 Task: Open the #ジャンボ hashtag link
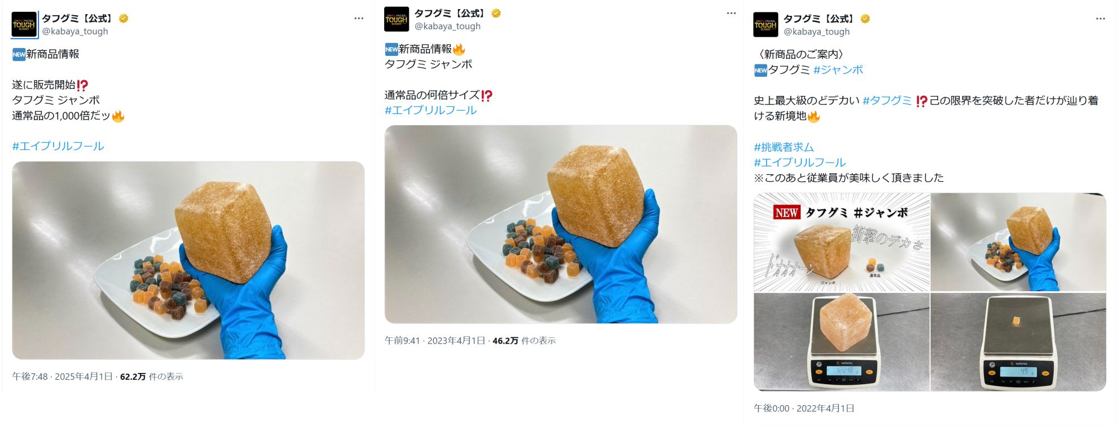[838, 70]
